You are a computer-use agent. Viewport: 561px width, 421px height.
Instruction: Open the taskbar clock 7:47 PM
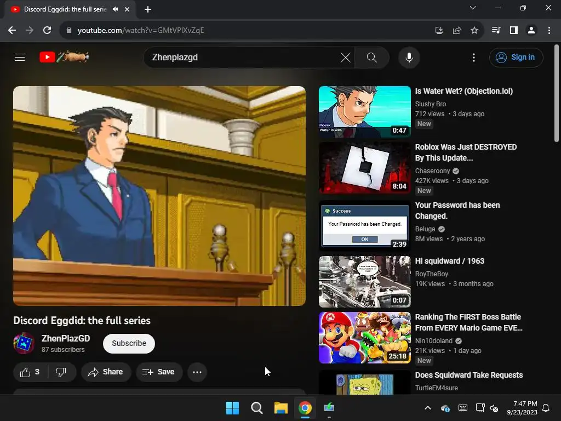[x=522, y=408]
